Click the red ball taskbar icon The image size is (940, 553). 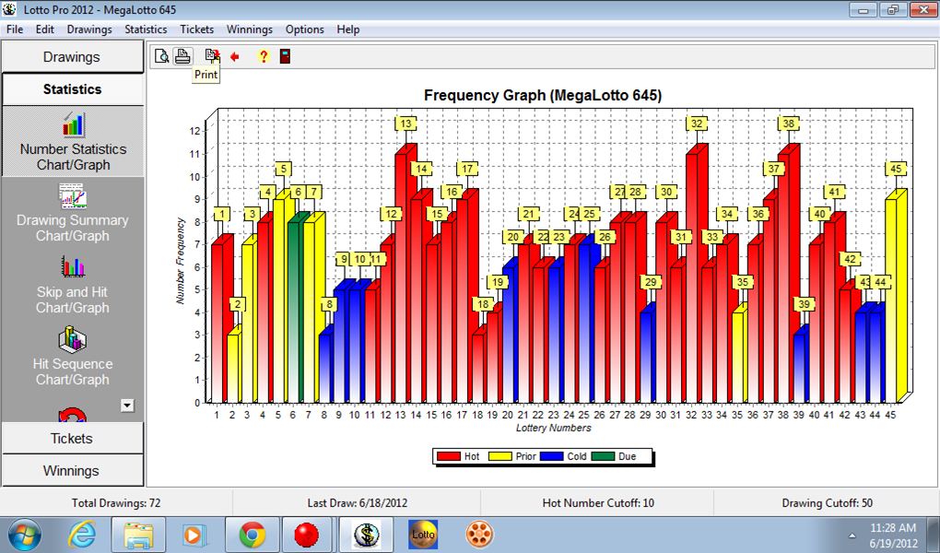coord(306,535)
